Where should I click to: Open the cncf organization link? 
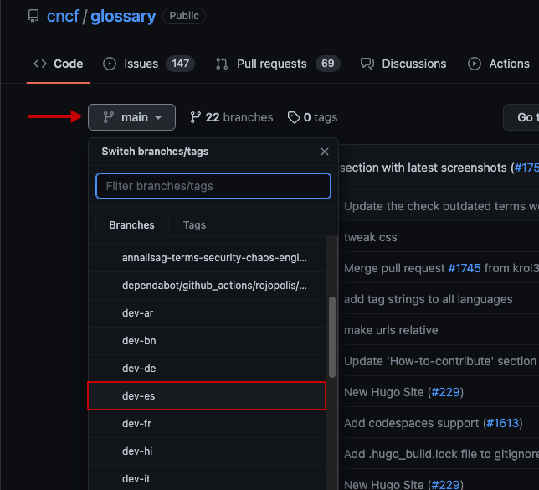pos(64,16)
